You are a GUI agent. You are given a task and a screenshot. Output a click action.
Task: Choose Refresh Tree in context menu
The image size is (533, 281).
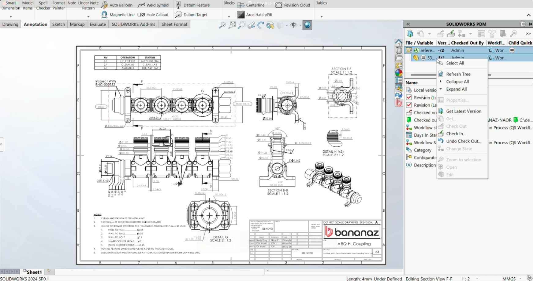(x=462, y=74)
